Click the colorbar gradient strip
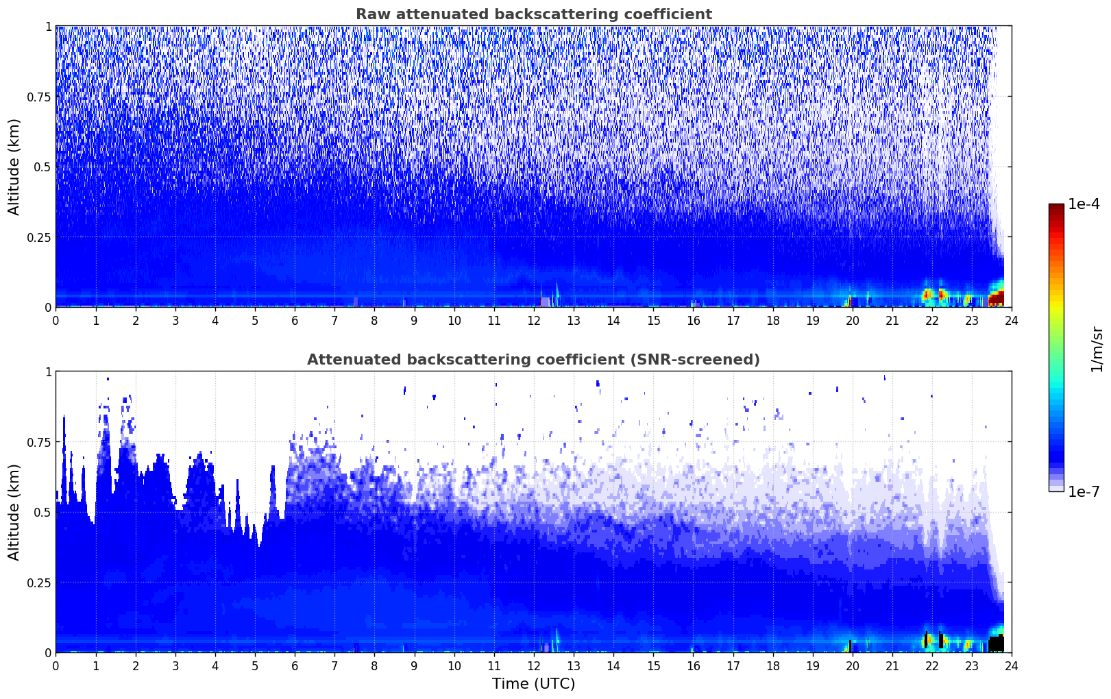1111x699 pixels. pos(1056,347)
